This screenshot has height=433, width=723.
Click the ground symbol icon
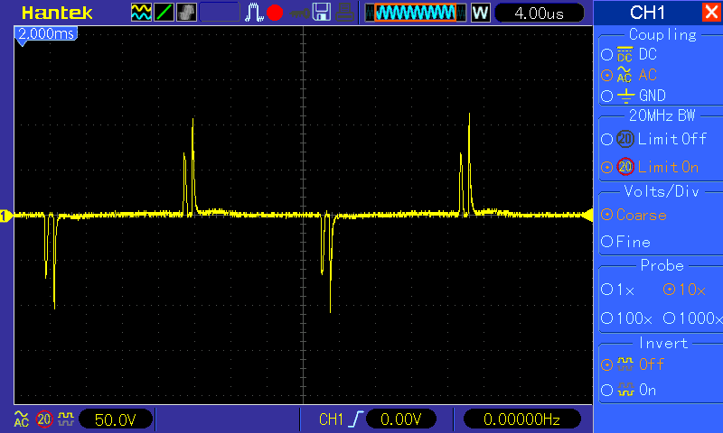[625, 96]
